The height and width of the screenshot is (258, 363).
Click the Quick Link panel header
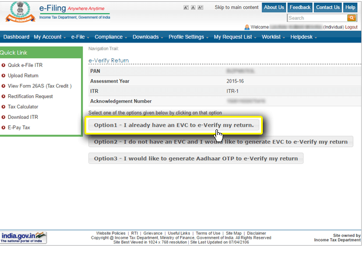pyautogui.click(x=41, y=53)
